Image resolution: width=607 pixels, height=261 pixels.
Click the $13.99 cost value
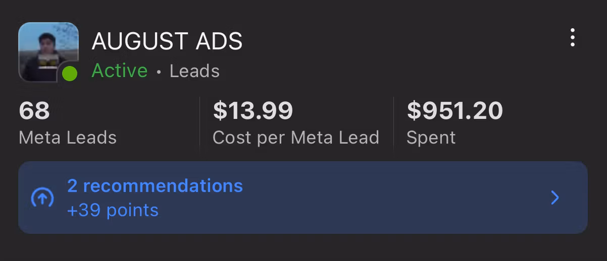pyautogui.click(x=253, y=111)
